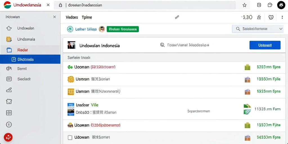Click the shirt icon in sidebar
Screen dimensions: 288x144
point(9,101)
